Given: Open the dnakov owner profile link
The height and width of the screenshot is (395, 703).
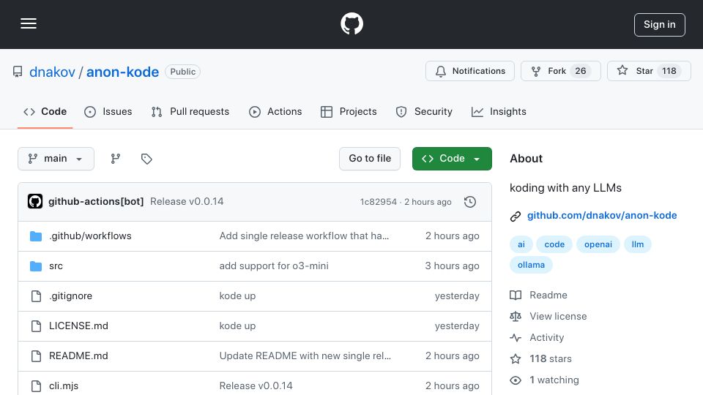Looking at the screenshot, I should (x=52, y=72).
